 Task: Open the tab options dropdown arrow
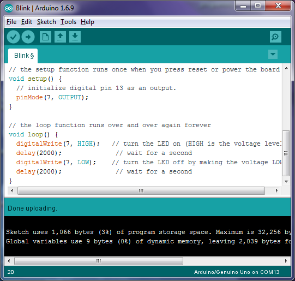[x=273, y=55]
